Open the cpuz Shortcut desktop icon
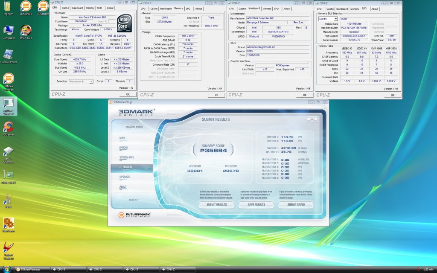 point(9,155)
